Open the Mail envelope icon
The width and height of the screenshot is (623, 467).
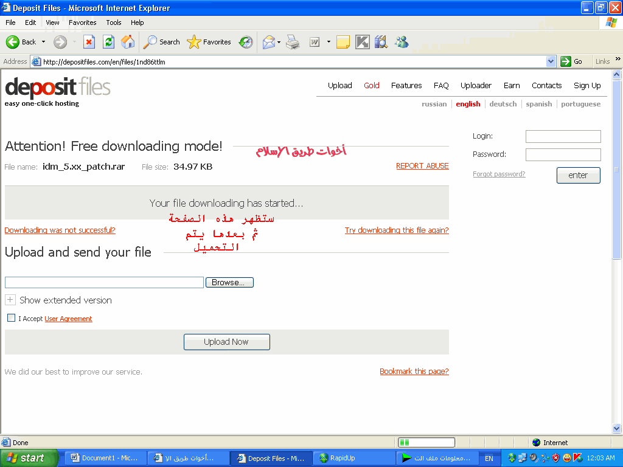[269, 42]
